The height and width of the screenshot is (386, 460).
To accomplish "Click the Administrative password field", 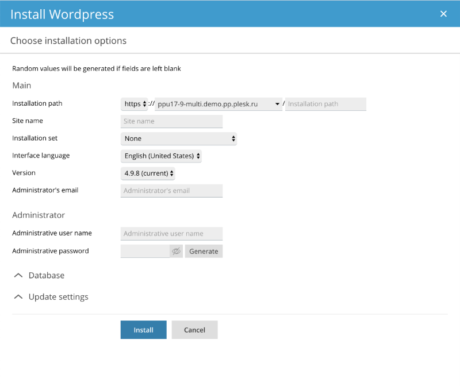I will pos(145,251).
